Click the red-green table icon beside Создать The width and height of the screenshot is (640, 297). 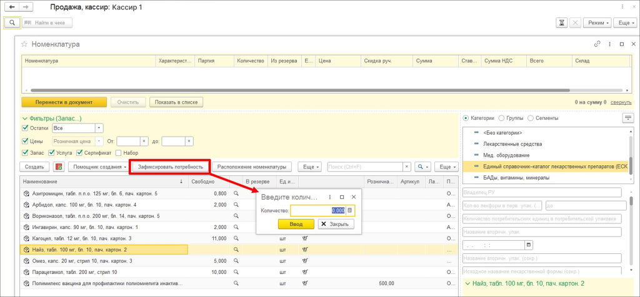59,167
